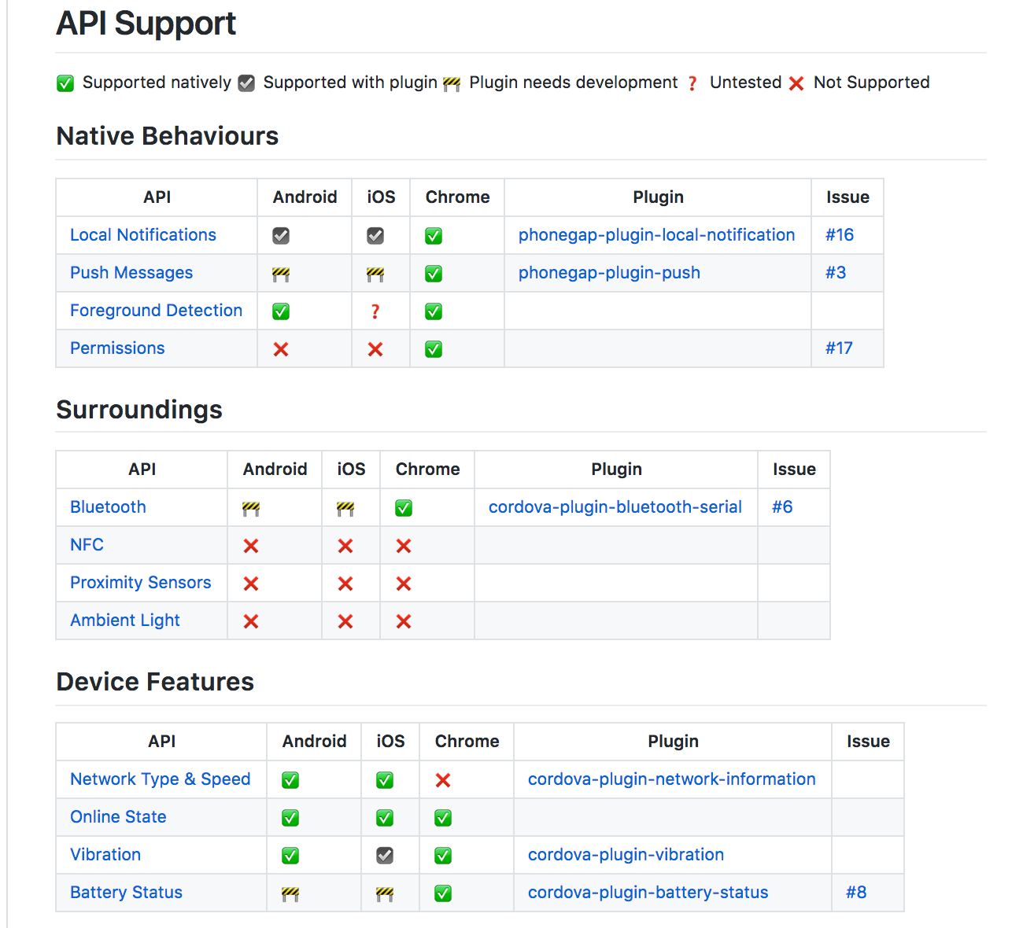Click the iOS question mark for Foreground Detection

(375, 311)
